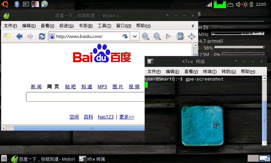This screenshot has width=271, height=163.
Task: Open terminal 查看(V) menu
Action: pos(191,72)
